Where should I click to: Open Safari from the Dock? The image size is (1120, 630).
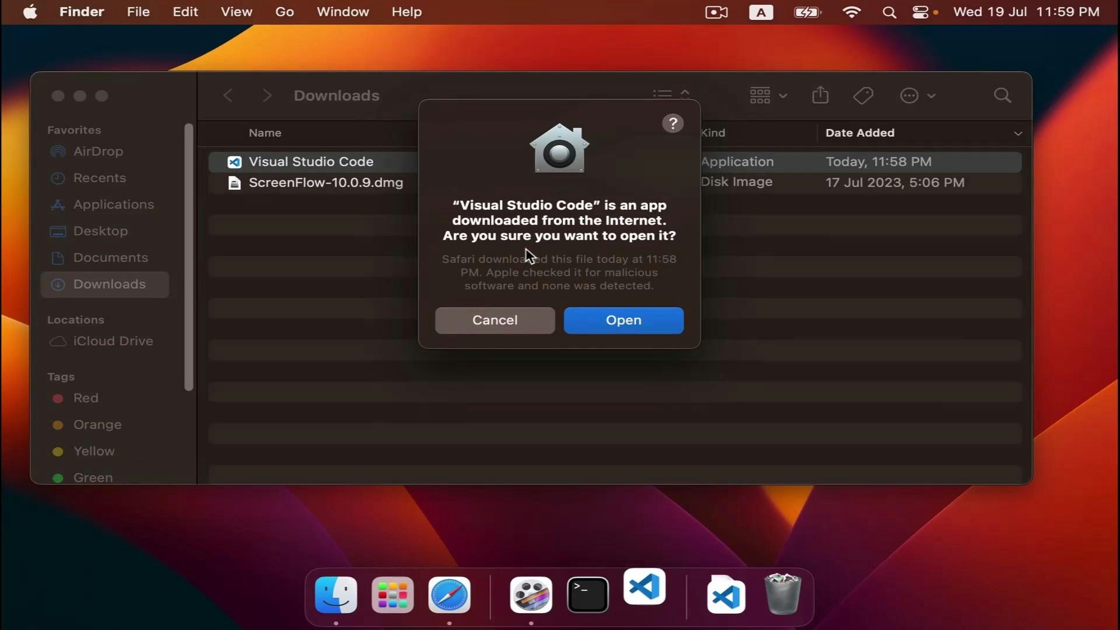pyautogui.click(x=449, y=595)
